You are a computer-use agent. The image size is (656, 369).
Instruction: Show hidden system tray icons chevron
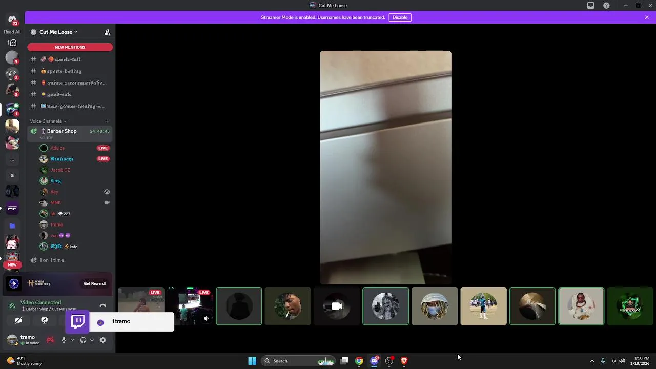coord(592,361)
